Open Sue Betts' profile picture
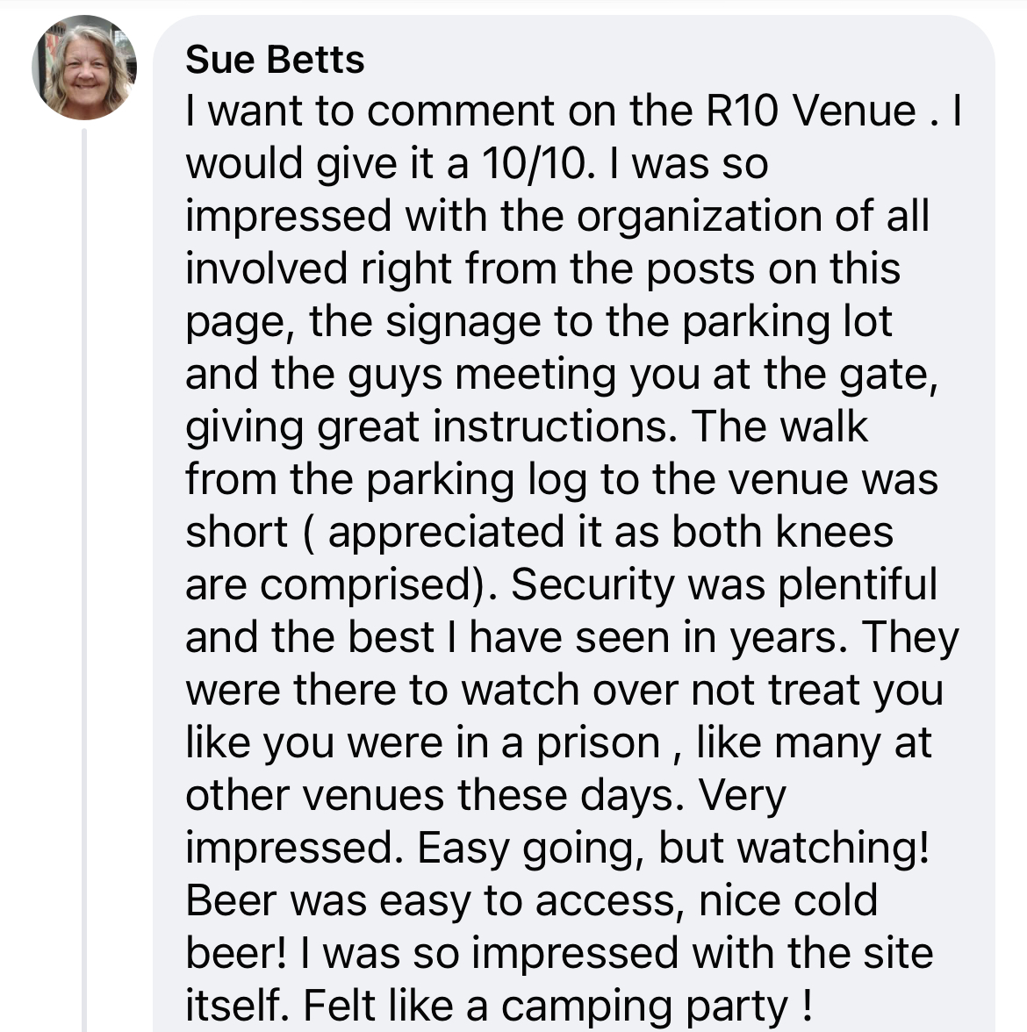This screenshot has height=1032, width=1027. coord(84,68)
